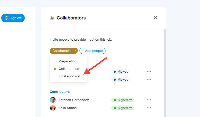Click the Add people button
This screenshot has width=200, height=117.
[x=92, y=51]
